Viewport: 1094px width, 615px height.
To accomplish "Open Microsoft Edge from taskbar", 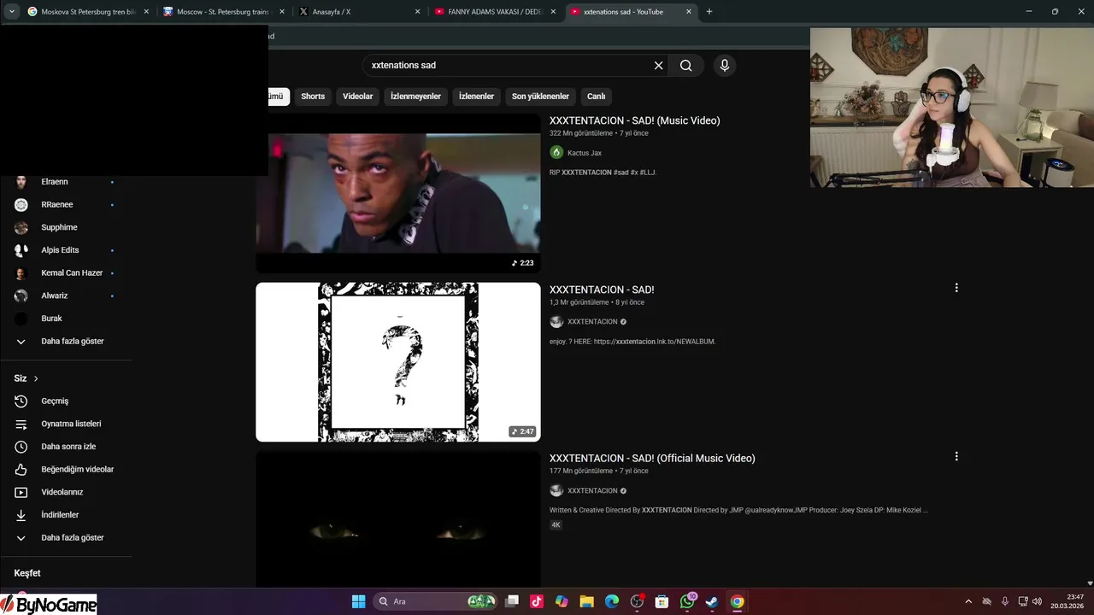I will (612, 601).
